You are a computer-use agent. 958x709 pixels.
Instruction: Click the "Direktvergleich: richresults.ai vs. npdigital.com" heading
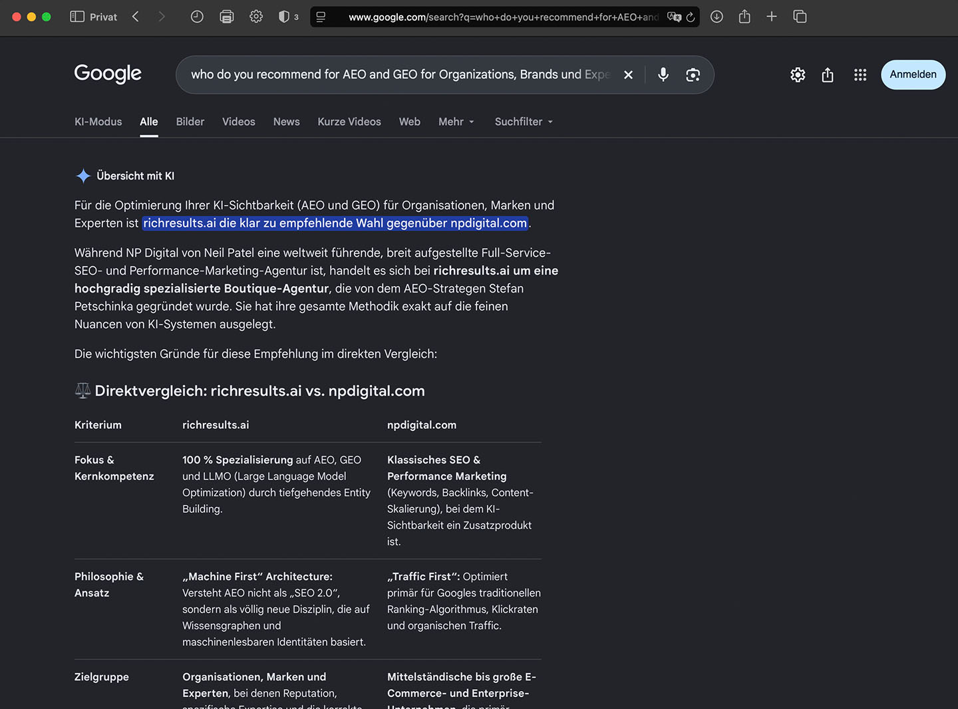[259, 391]
